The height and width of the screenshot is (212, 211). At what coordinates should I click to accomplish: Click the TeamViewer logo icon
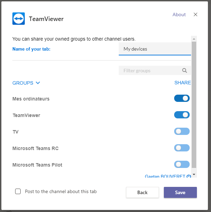(19, 19)
